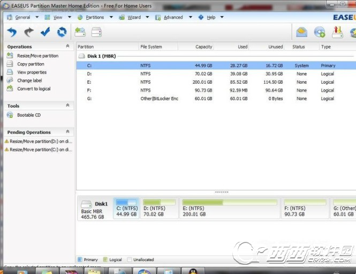The height and width of the screenshot is (274, 356).
Task: Click the warning icon for Resize/Move partition(C:)
Action: click(6, 150)
